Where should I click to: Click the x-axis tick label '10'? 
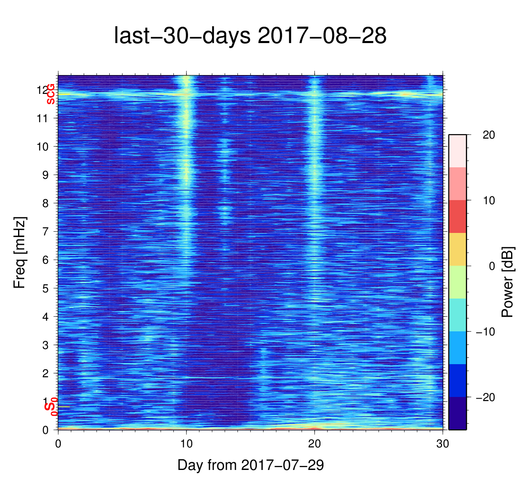[187, 444]
